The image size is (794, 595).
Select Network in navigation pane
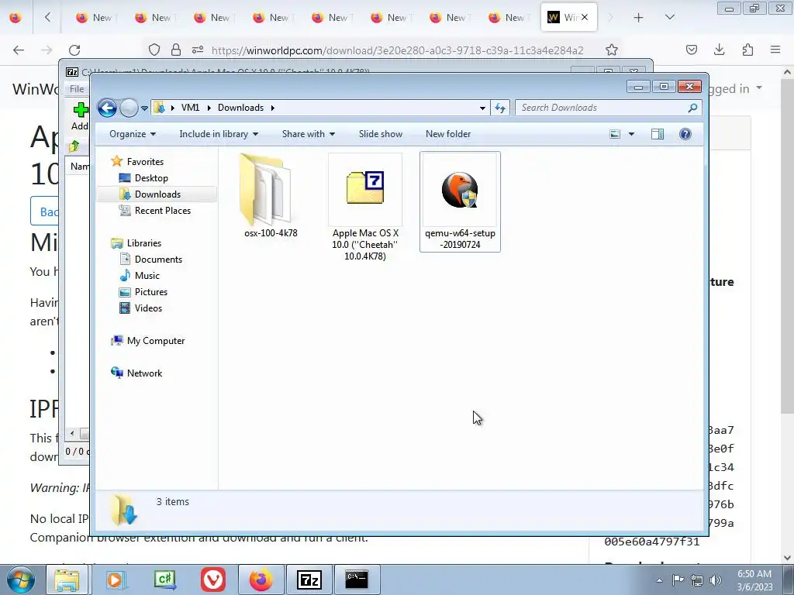coord(144,373)
